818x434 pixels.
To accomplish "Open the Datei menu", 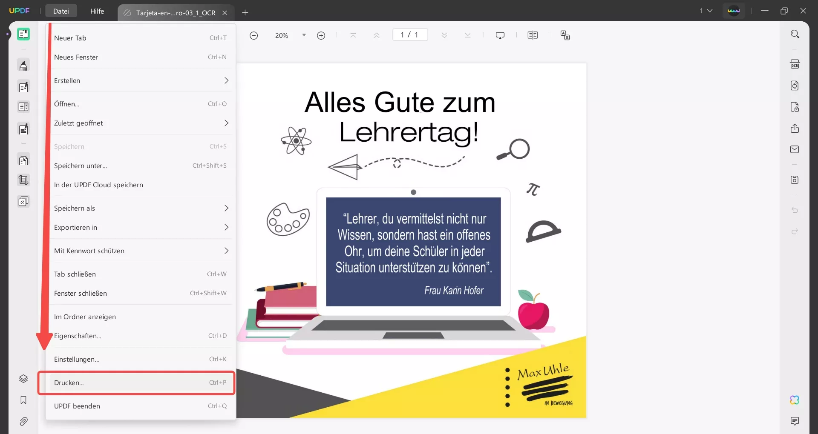I will click(x=61, y=11).
